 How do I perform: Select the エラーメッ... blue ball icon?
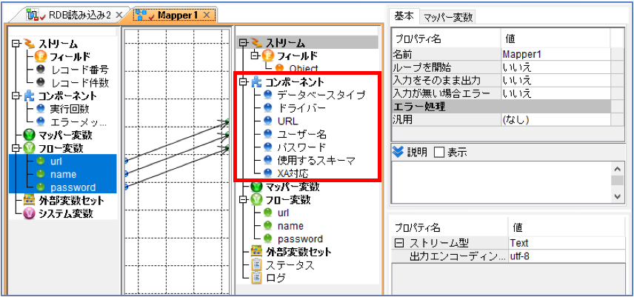(41, 121)
